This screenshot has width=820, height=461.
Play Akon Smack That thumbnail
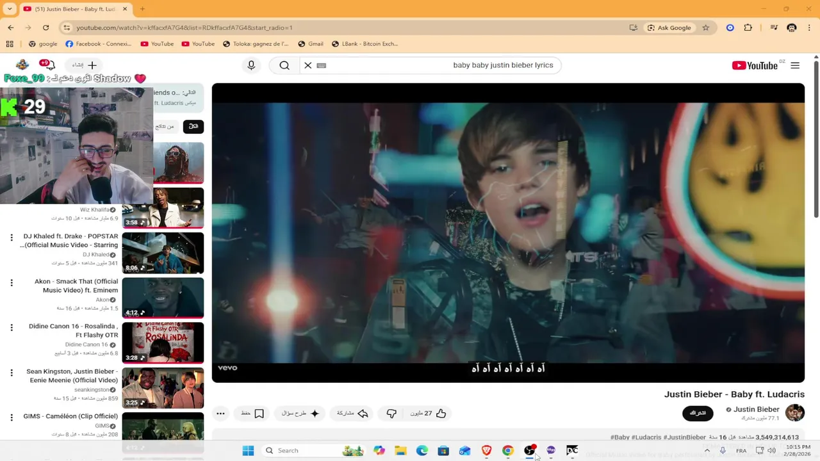coord(163,298)
